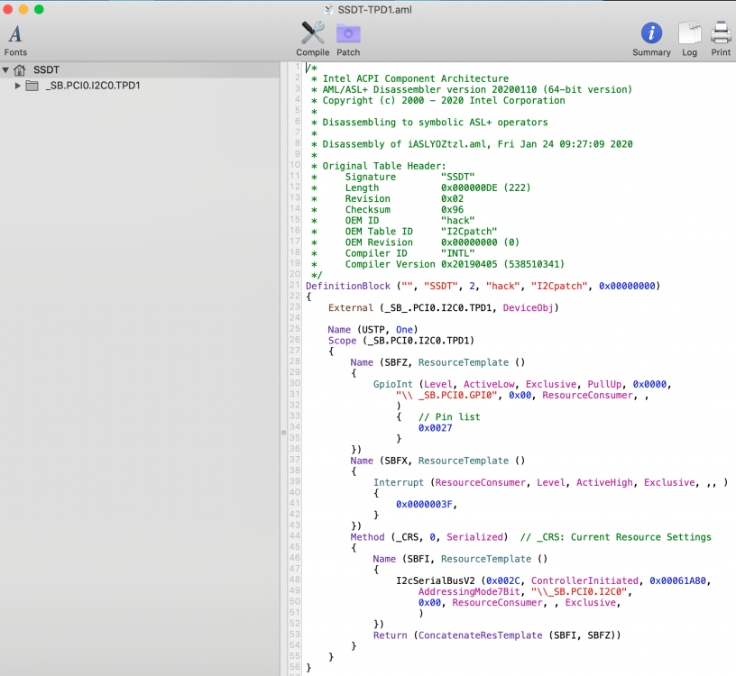Click the Serialized keyword
The width and height of the screenshot is (736, 676).
[x=474, y=537]
